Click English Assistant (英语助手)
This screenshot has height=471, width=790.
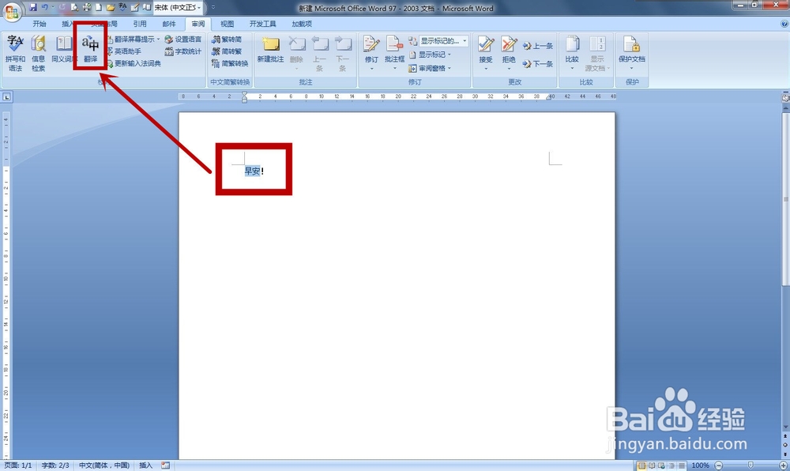123,51
